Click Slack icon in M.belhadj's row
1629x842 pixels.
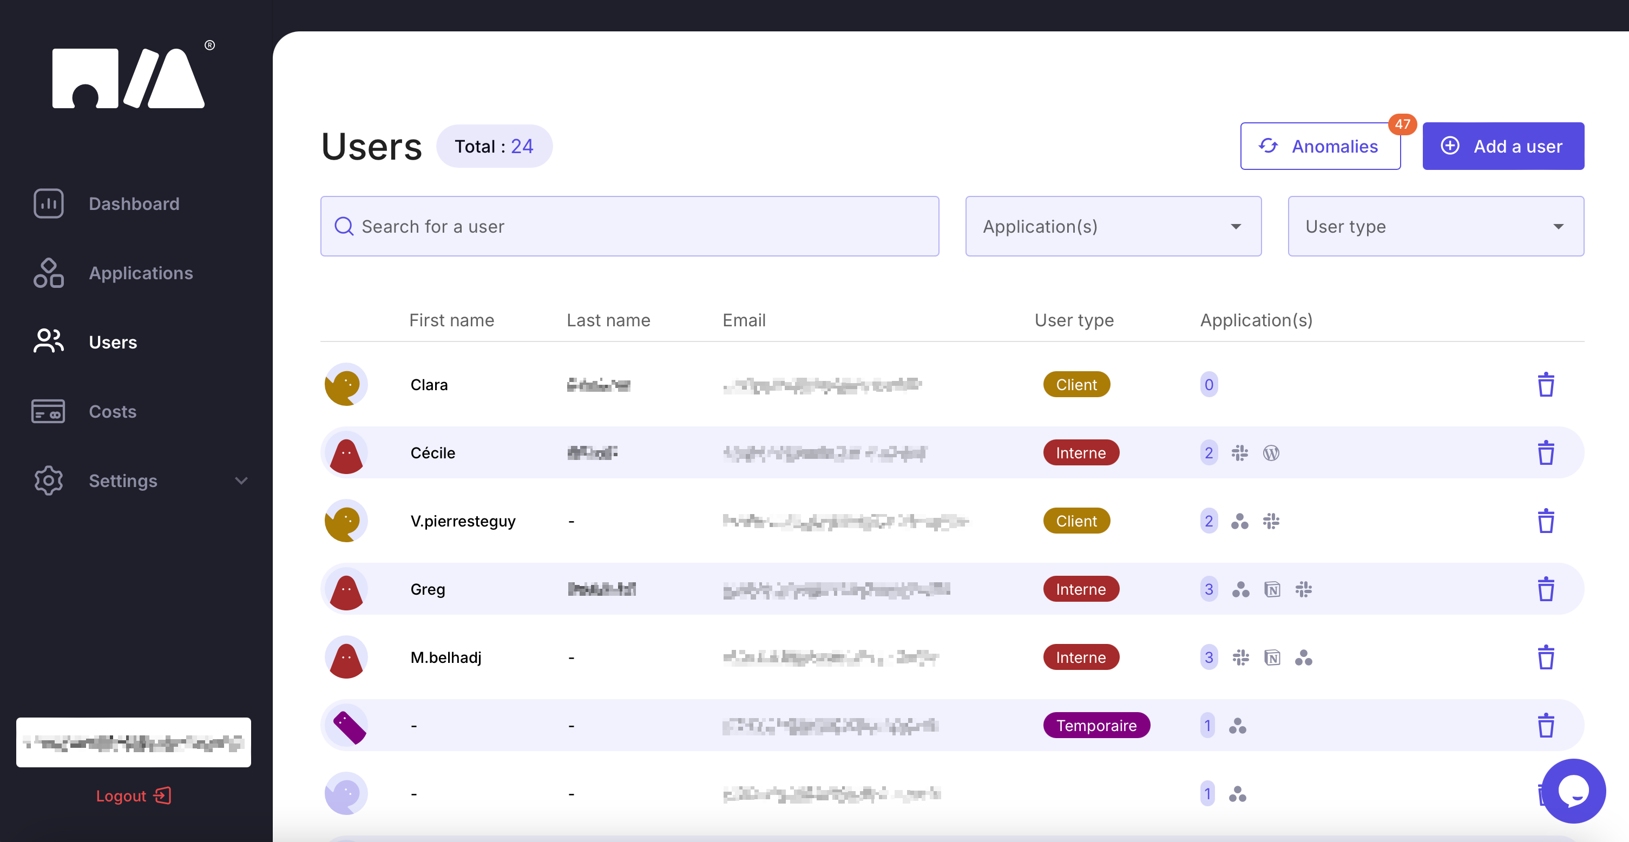click(1240, 657)
